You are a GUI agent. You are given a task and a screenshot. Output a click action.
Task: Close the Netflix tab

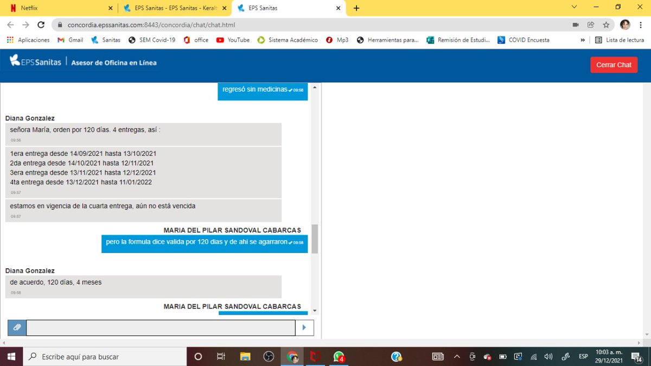click(x=111, y=8)
